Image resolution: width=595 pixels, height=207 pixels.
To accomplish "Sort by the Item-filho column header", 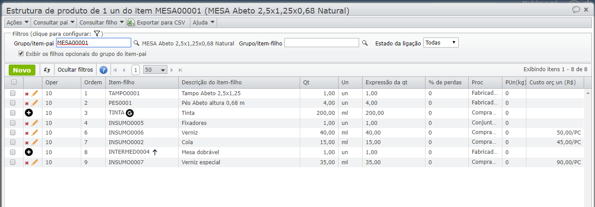I will 142,82.
